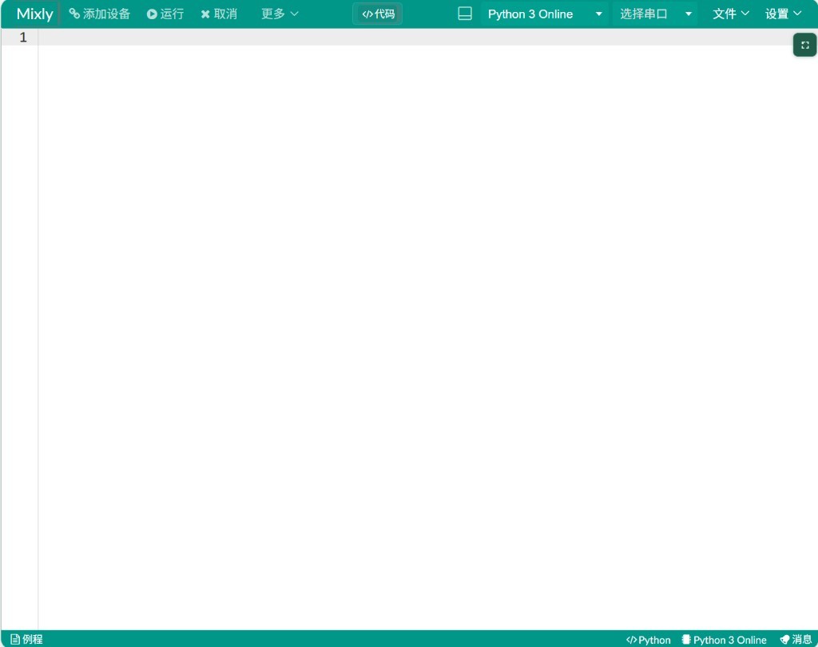Expand the 更多 dropdown menu
The width and height of the screenshot is (818, 647).
point(280,14)
